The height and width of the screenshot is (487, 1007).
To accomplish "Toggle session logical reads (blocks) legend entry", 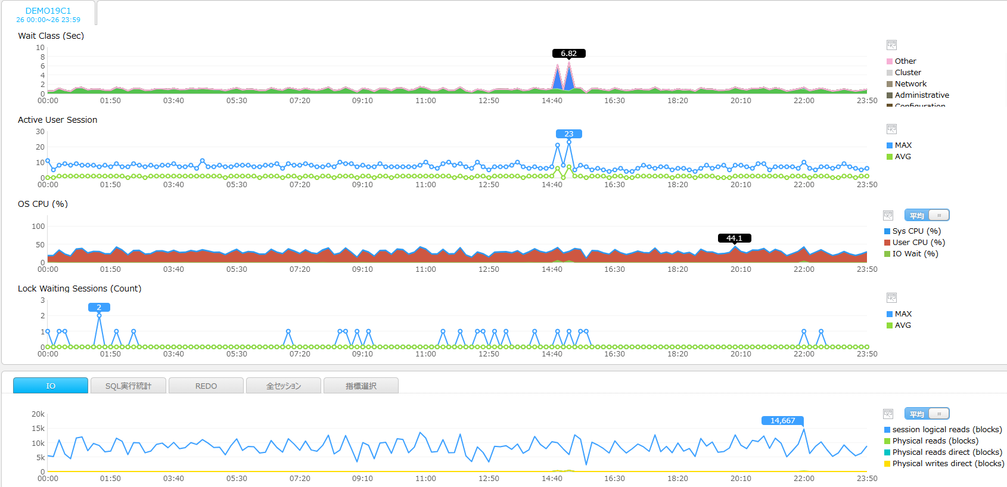I will [947, 430].
